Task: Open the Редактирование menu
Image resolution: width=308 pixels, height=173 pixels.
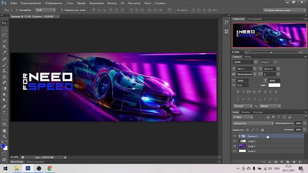Action: coord(31,3)
